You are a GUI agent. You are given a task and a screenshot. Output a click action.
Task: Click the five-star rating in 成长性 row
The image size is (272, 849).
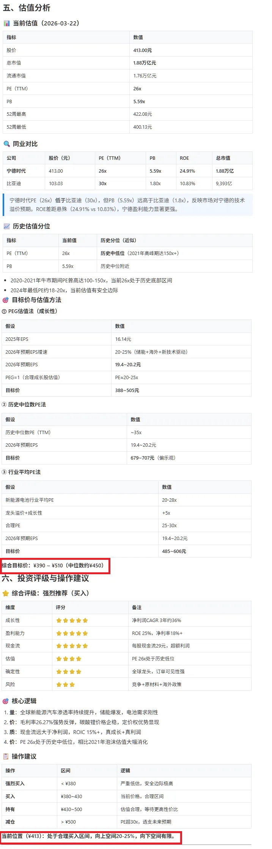coord(72,621)
